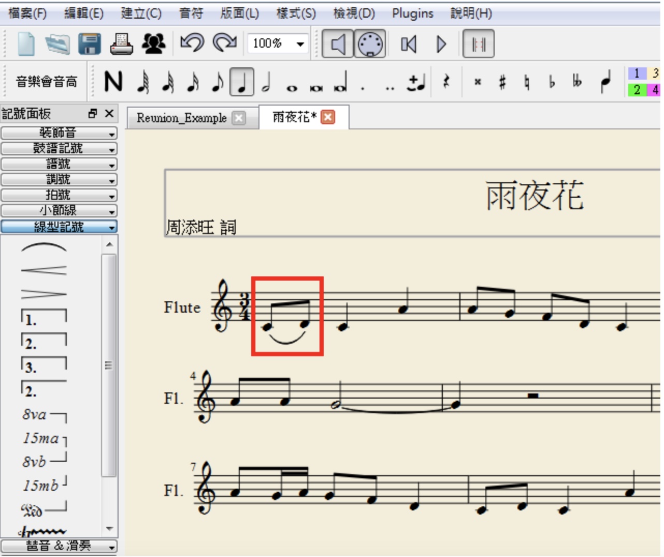This screenshot has width=664, height=557.
Task: Select the double whole note duration
Action: (x=316, y=88)
